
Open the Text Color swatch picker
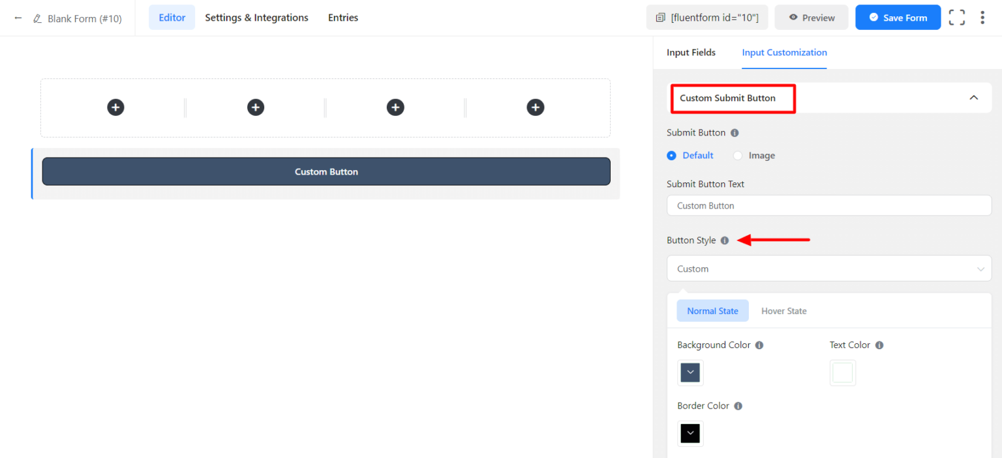(843, 372)
